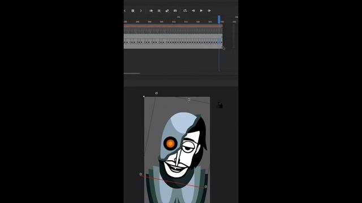Enable edit multiple frames icon
This screenshot has width=362, height=203.
tap(159, 11)
